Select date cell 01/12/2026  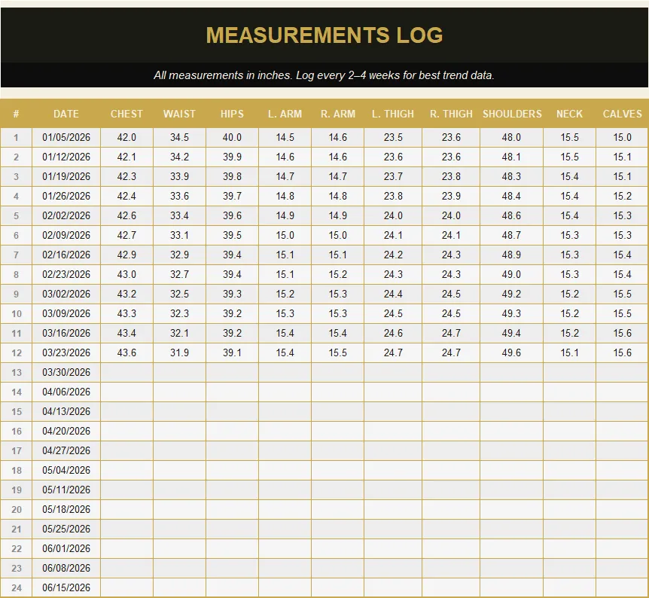click(66, 157)
